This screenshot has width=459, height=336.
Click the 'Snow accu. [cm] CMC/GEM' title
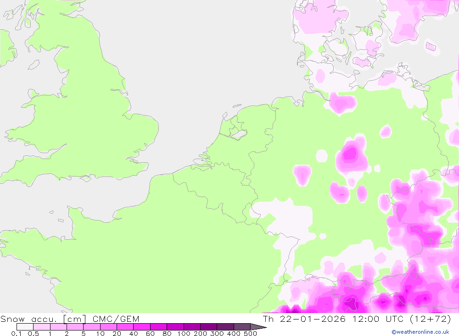[70, 319]
